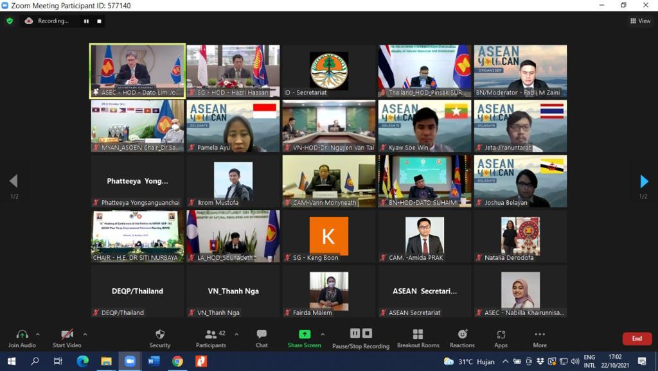Screen dimensions: 658x371
Task: Expand the video options arrow
Action: [85, 334]
